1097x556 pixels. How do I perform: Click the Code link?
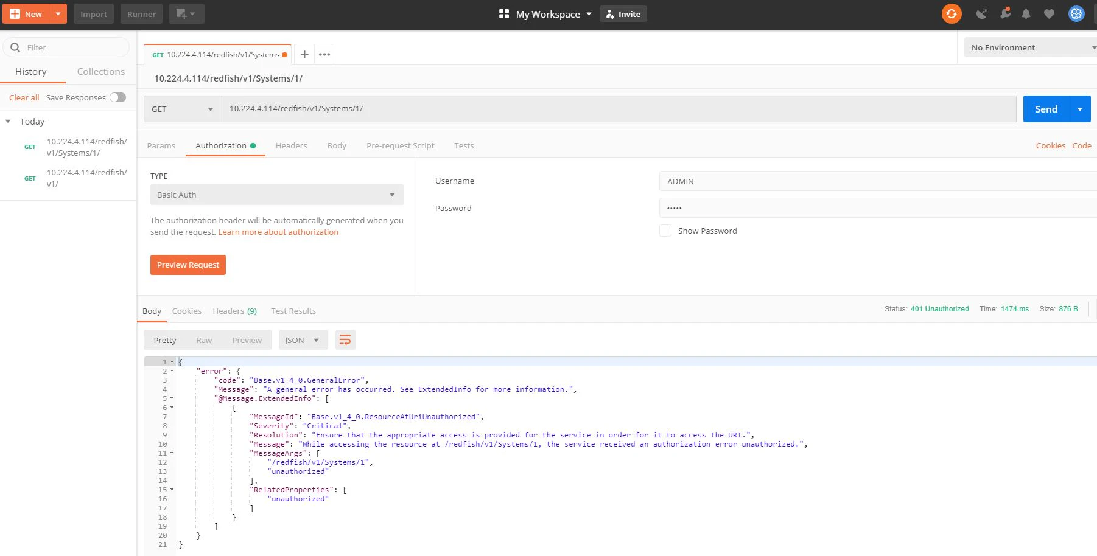[x=1082, y=146]
